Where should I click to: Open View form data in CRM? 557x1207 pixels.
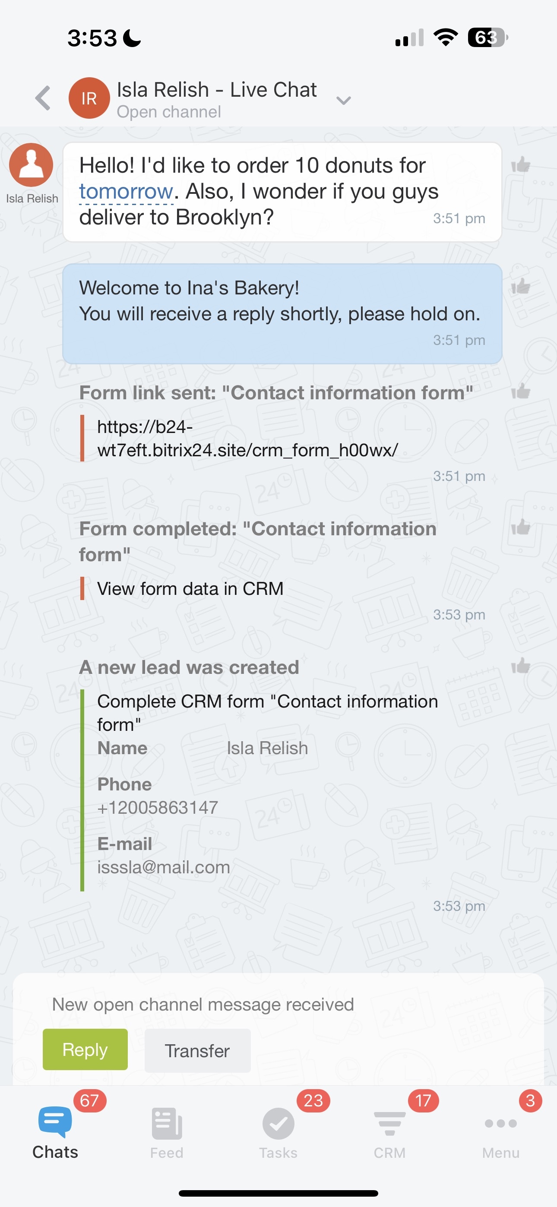point(190,588)
